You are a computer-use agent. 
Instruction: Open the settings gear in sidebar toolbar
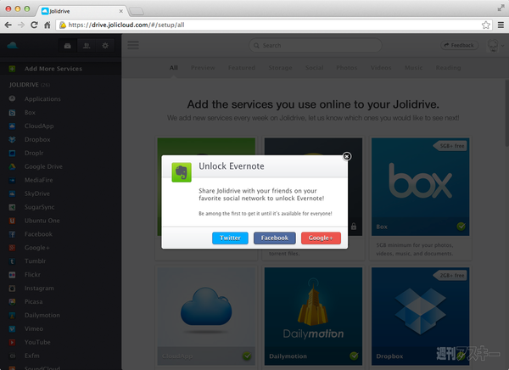point(105,46)
